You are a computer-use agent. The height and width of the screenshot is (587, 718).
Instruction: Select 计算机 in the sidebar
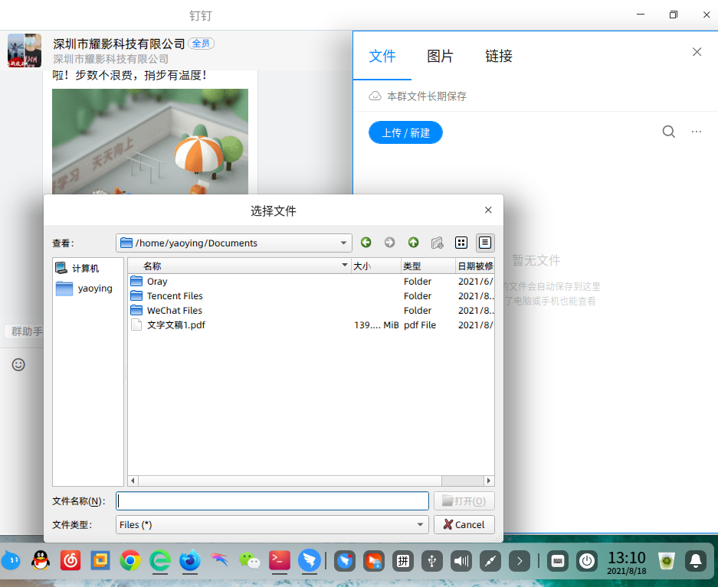(x=85, y=269)
